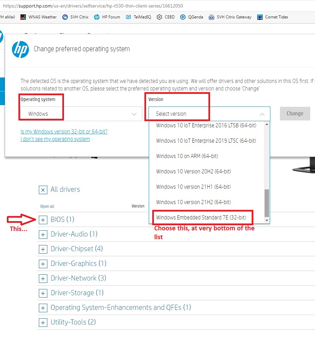Open the CEBD bookmark
This screenshot has width=315, height=345.
coord(166,17)
